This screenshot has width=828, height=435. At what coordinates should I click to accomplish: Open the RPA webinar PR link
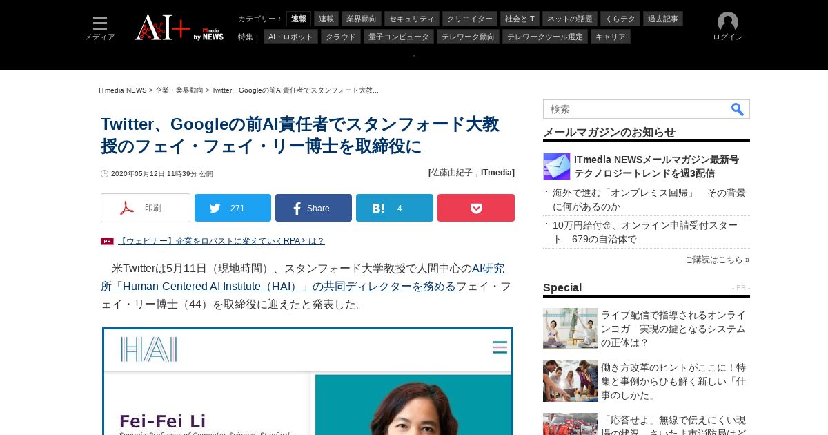[x=221, y=241]
